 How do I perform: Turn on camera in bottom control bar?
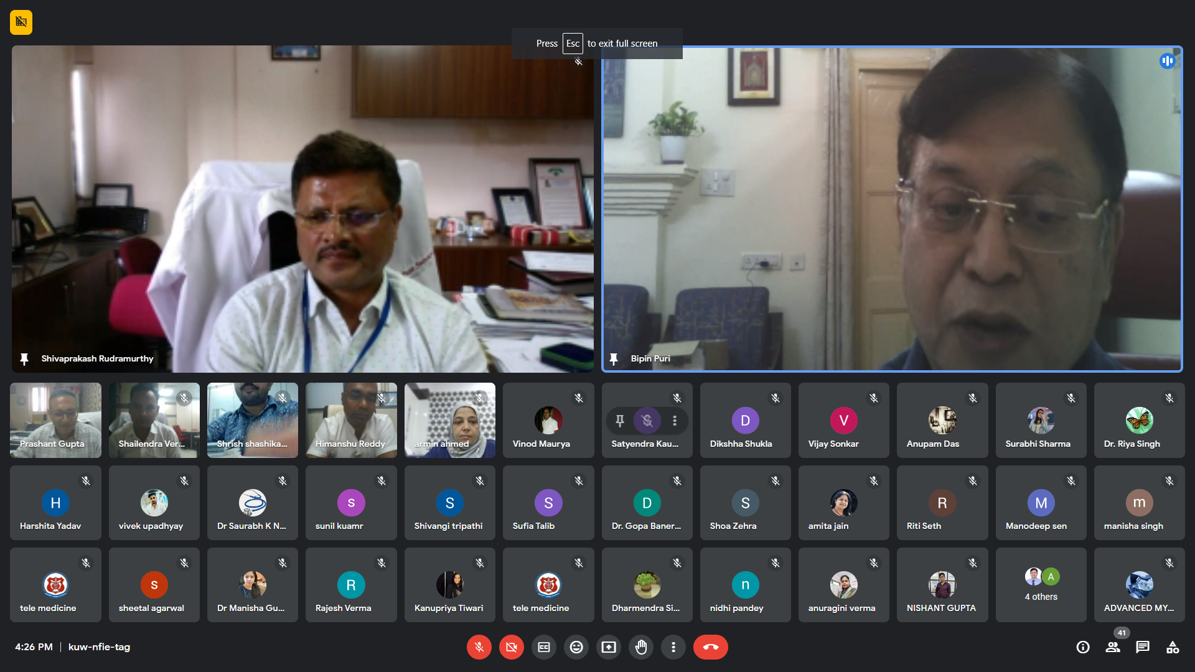[x=511, y=647]
